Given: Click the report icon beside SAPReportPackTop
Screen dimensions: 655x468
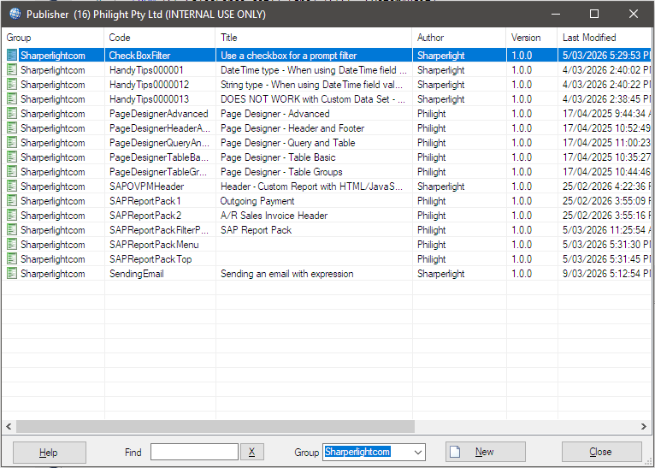Looking at the screenshot, I should 12,259.
